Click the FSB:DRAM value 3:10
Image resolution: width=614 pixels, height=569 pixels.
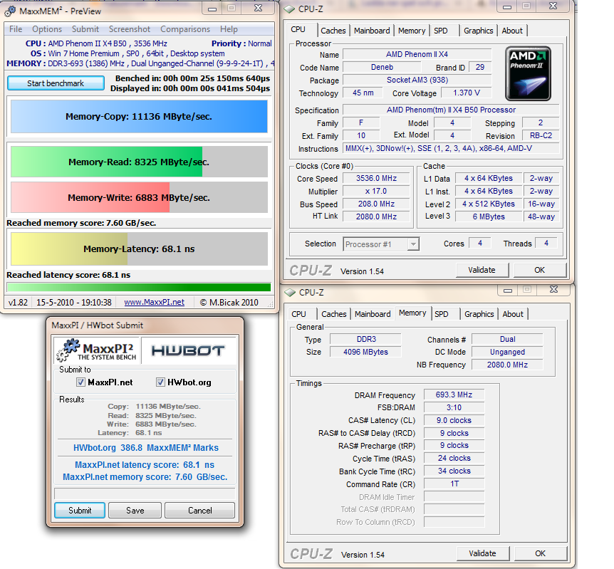[454, 407]
